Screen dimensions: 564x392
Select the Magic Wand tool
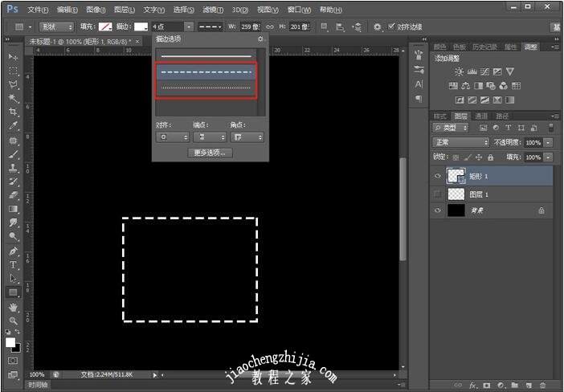click(13, 98)
